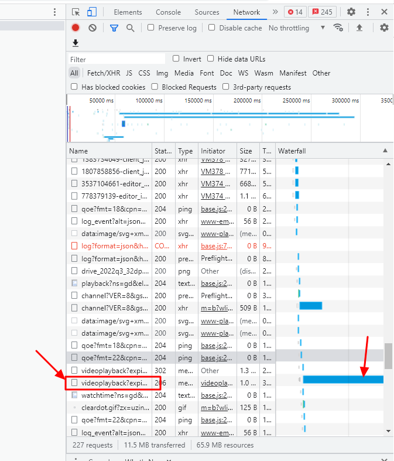Enable the Preserve log checkbox

[150, 28]
